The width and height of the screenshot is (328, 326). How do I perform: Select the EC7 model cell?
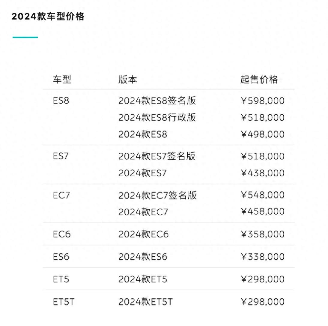point(61,195)
